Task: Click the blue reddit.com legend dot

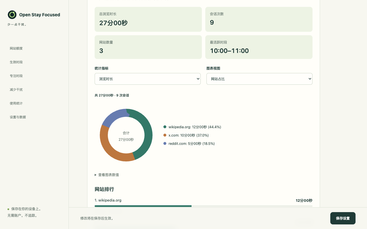Action: (x=165, y=143)
